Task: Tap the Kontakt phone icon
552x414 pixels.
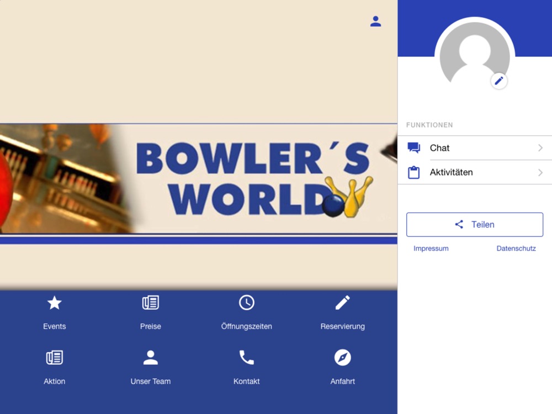Action: 246,358
